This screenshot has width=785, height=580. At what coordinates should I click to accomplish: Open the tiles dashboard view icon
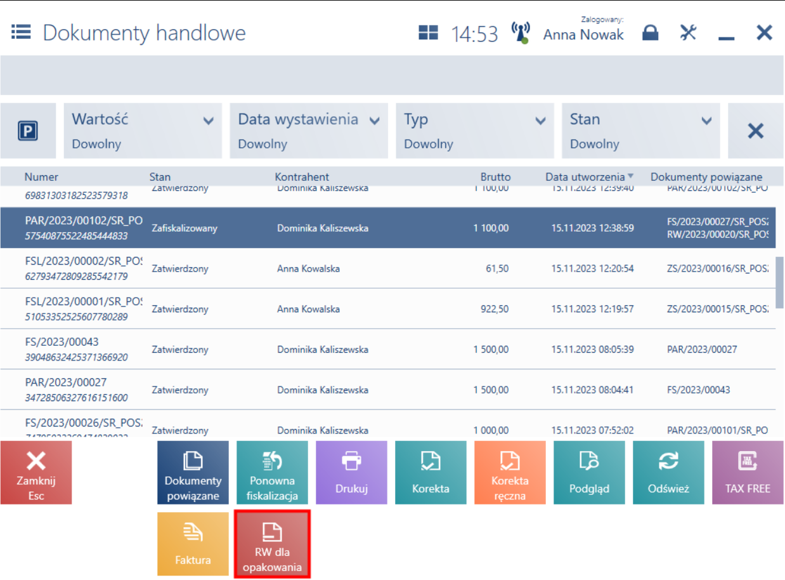click(429, 32)
